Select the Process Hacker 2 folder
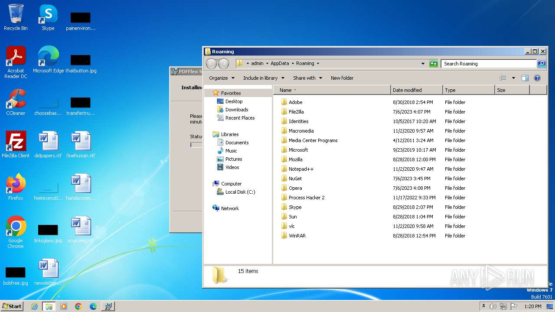 [x=307, y=198]
